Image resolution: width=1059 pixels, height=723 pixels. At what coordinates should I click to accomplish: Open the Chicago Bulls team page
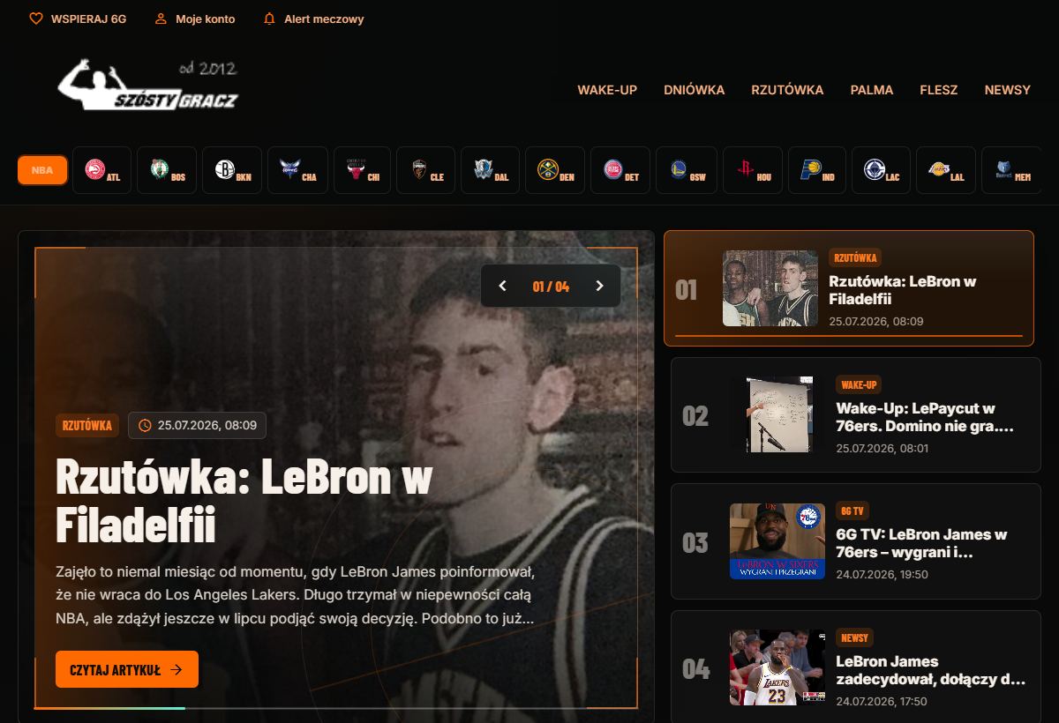click(x=362, y=170)
